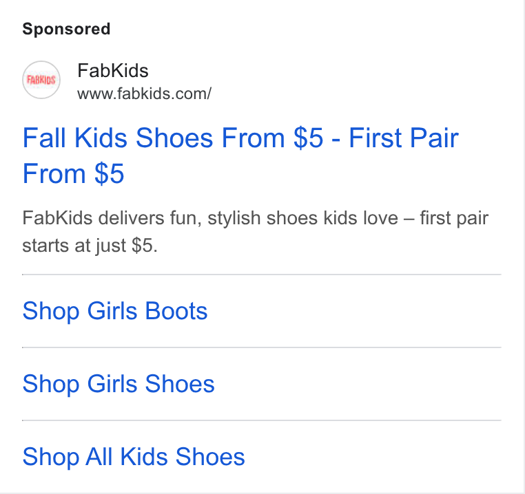Click 'stylish shoes kids love' in the description
This screenshot has height=494, width=525.
coord(302,218)
